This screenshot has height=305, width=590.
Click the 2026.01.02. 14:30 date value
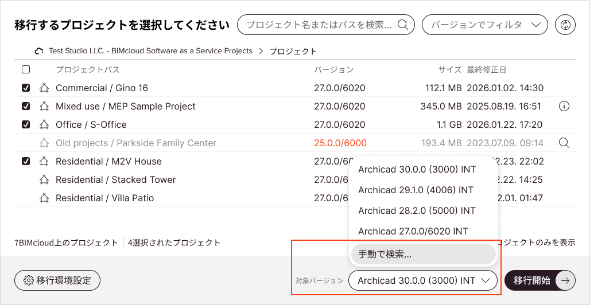click(x=505, y=88)
